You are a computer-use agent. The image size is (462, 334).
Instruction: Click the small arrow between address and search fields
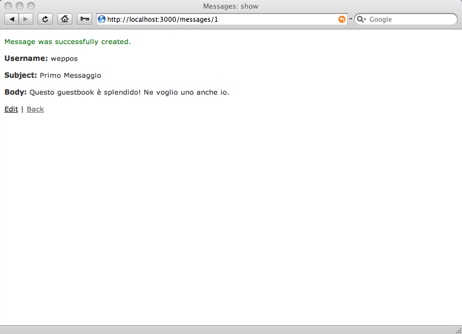(350, 19)
